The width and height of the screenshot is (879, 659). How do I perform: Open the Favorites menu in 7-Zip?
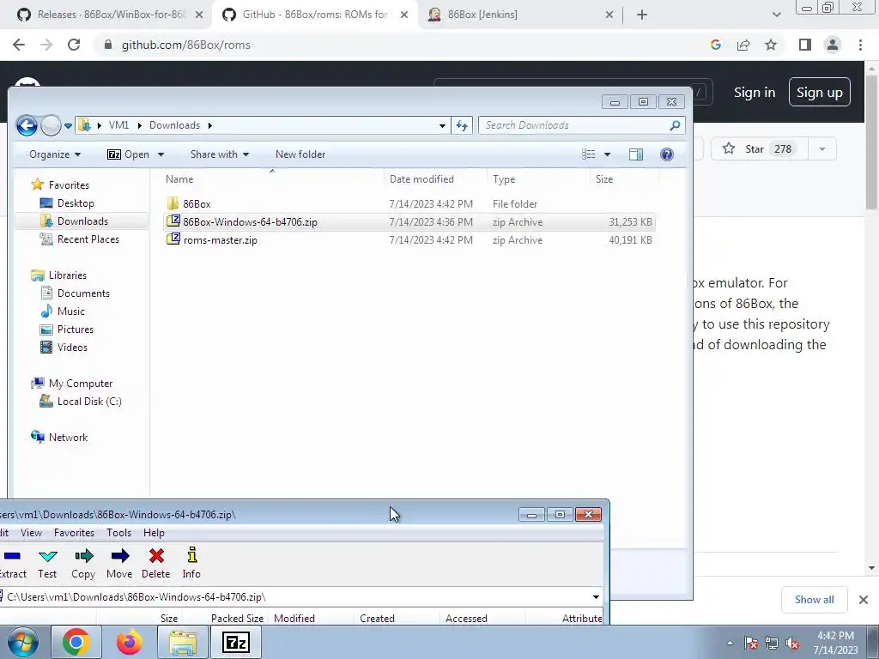(74, 533)
